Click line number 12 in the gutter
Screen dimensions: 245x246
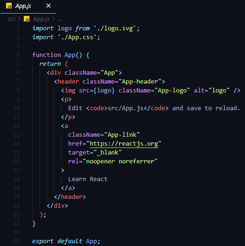16,126
